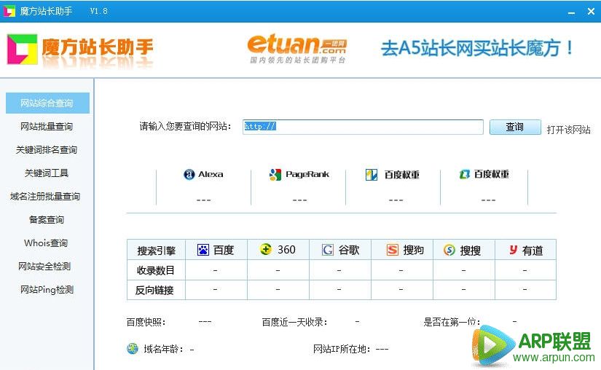
Task: Click the 打开该网站 link
Action: [x=568, y=130]
